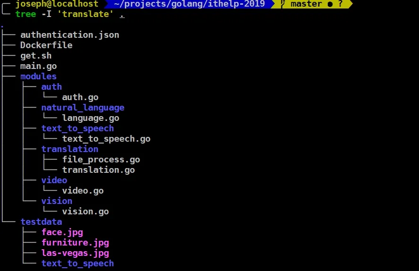
Task: Select the Dockerfile entry
Action: [x=46, y=45]
